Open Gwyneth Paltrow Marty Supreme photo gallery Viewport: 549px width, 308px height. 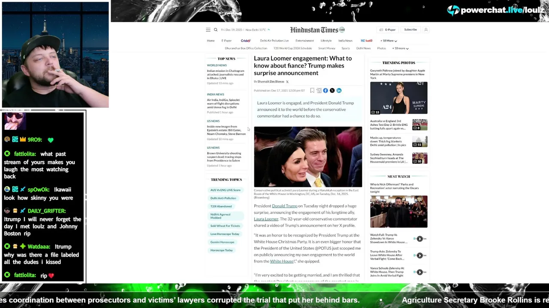399,98
